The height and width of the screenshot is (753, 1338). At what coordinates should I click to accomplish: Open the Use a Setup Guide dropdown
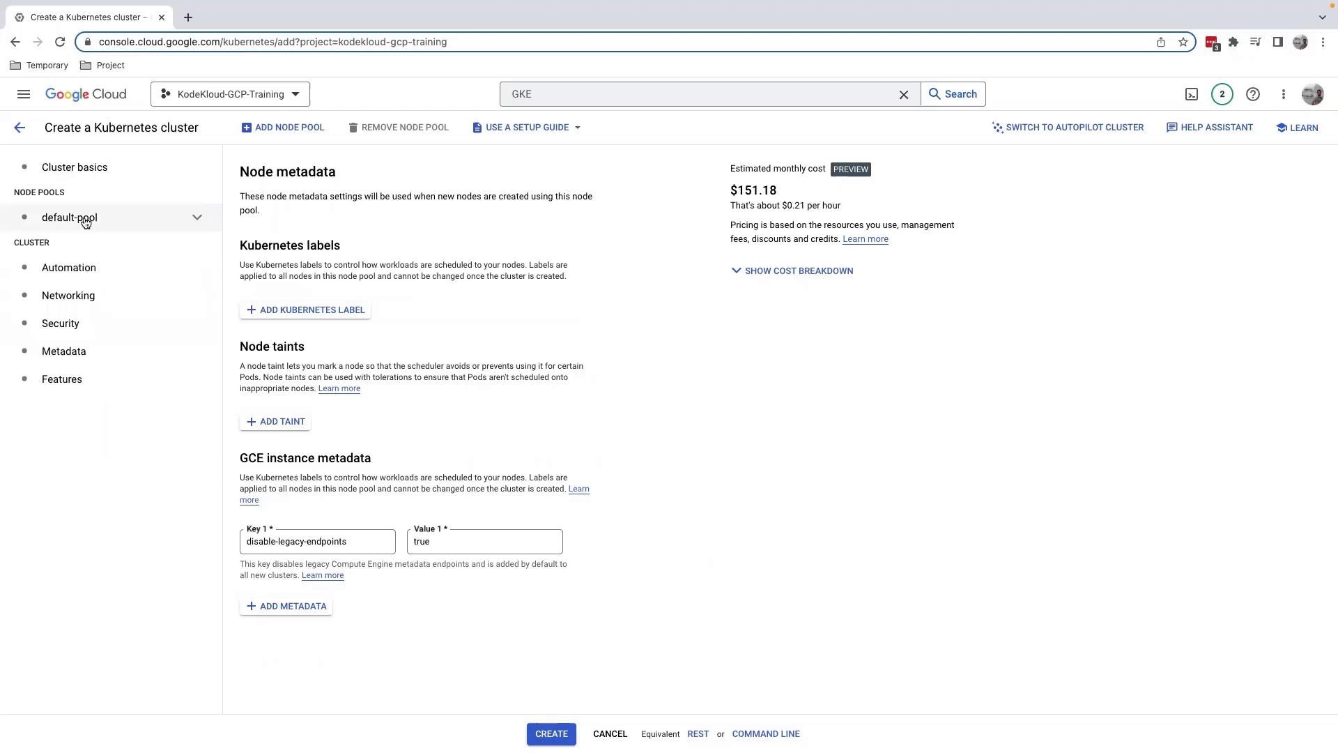coord(527,128)
